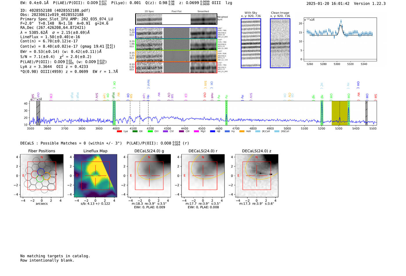Select the lime OIII legend swatch
The height and width of the screenshot is (276, 406).
150,131
